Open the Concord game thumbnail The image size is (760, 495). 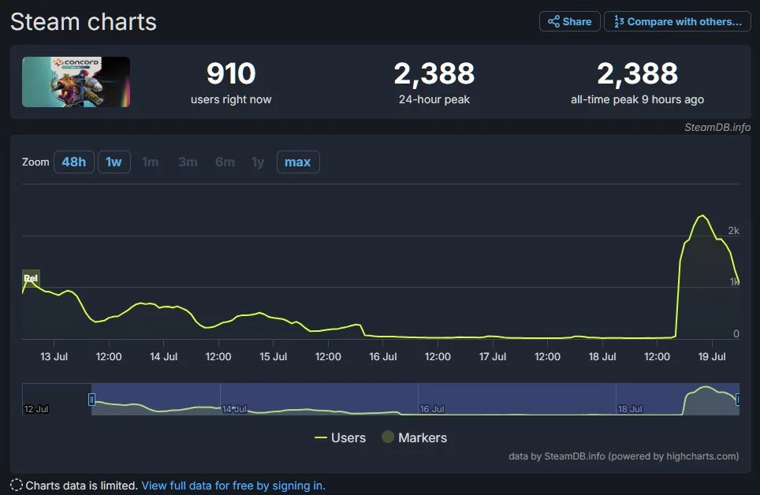coord(76,82)
